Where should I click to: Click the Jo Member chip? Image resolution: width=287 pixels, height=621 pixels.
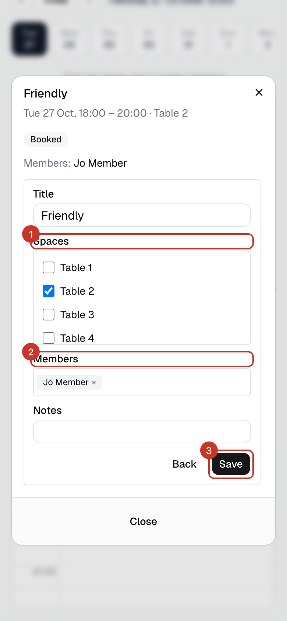pos(70,382)
